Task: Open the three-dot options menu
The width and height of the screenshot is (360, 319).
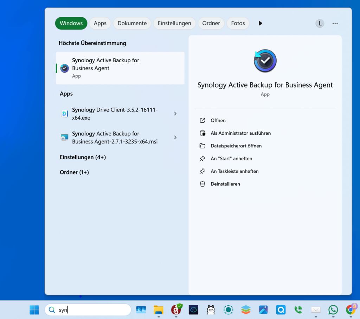Action: point(335,23)
